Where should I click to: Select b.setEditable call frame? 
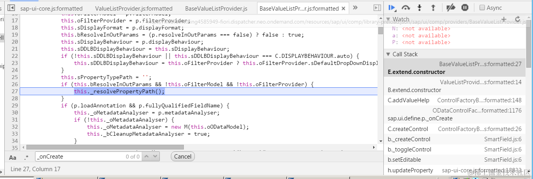[x=455, y=160]
